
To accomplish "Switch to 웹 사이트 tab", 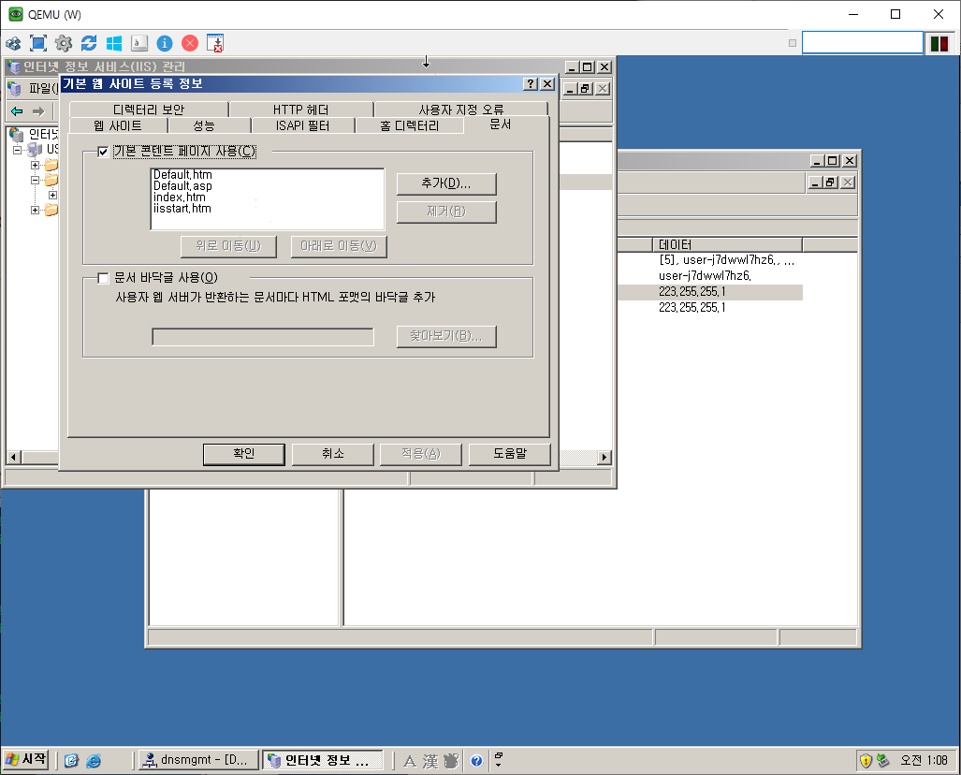I will tap(118, 125).
